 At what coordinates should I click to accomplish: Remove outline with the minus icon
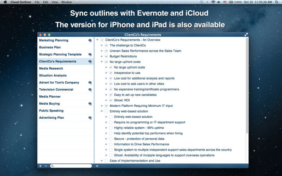(46, 166)
